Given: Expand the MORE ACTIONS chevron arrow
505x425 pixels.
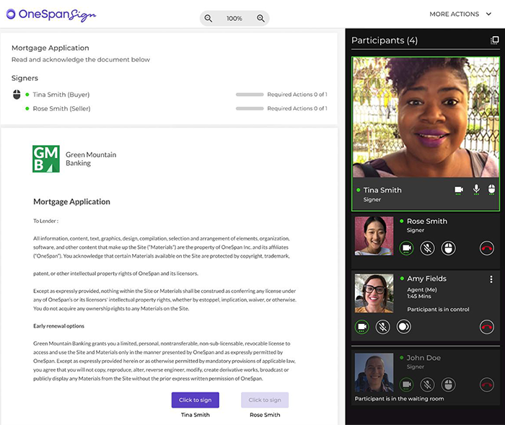Looking at the screenshot, I should tap(488, 14).
